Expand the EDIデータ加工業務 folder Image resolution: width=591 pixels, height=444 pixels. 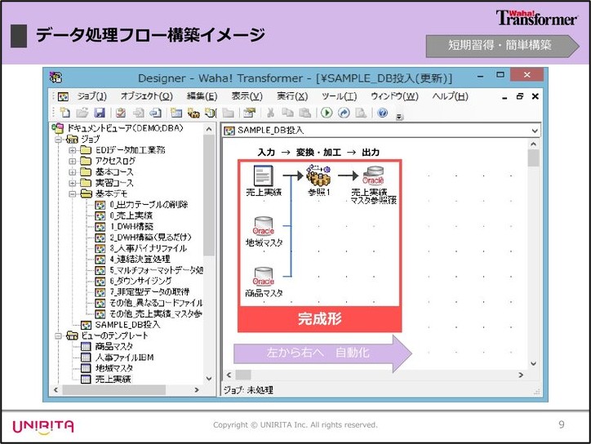pos(73,150)
